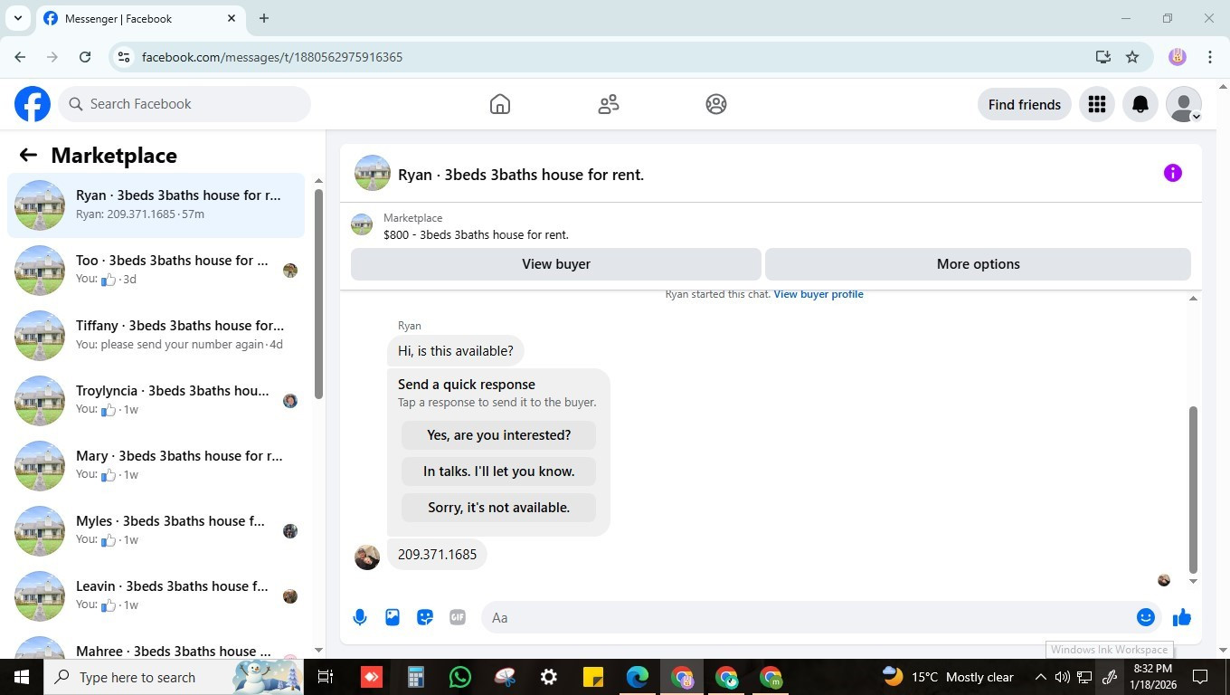Open Ryan's chat in the list
This screenshot has width=1230, height=695.
156,205
